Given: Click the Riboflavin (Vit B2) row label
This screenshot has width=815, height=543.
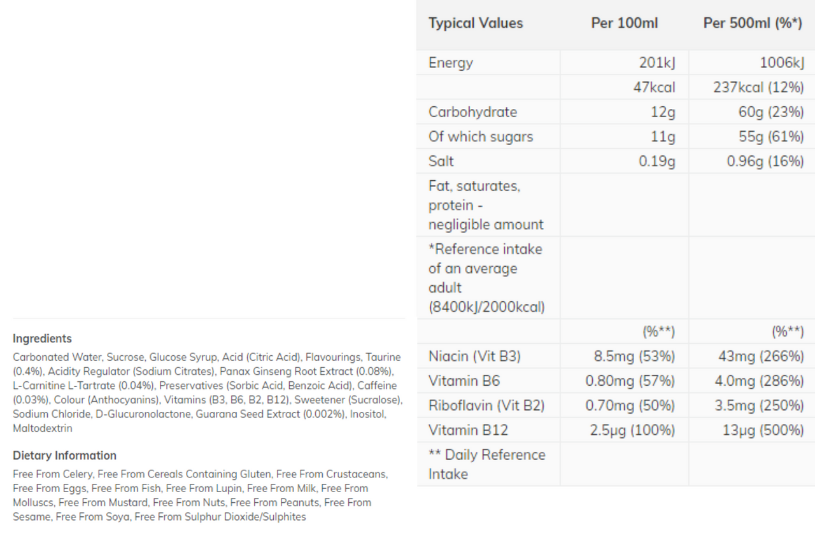Looking at the screenshot, I should pyautogui.click(x=486, y=405).
